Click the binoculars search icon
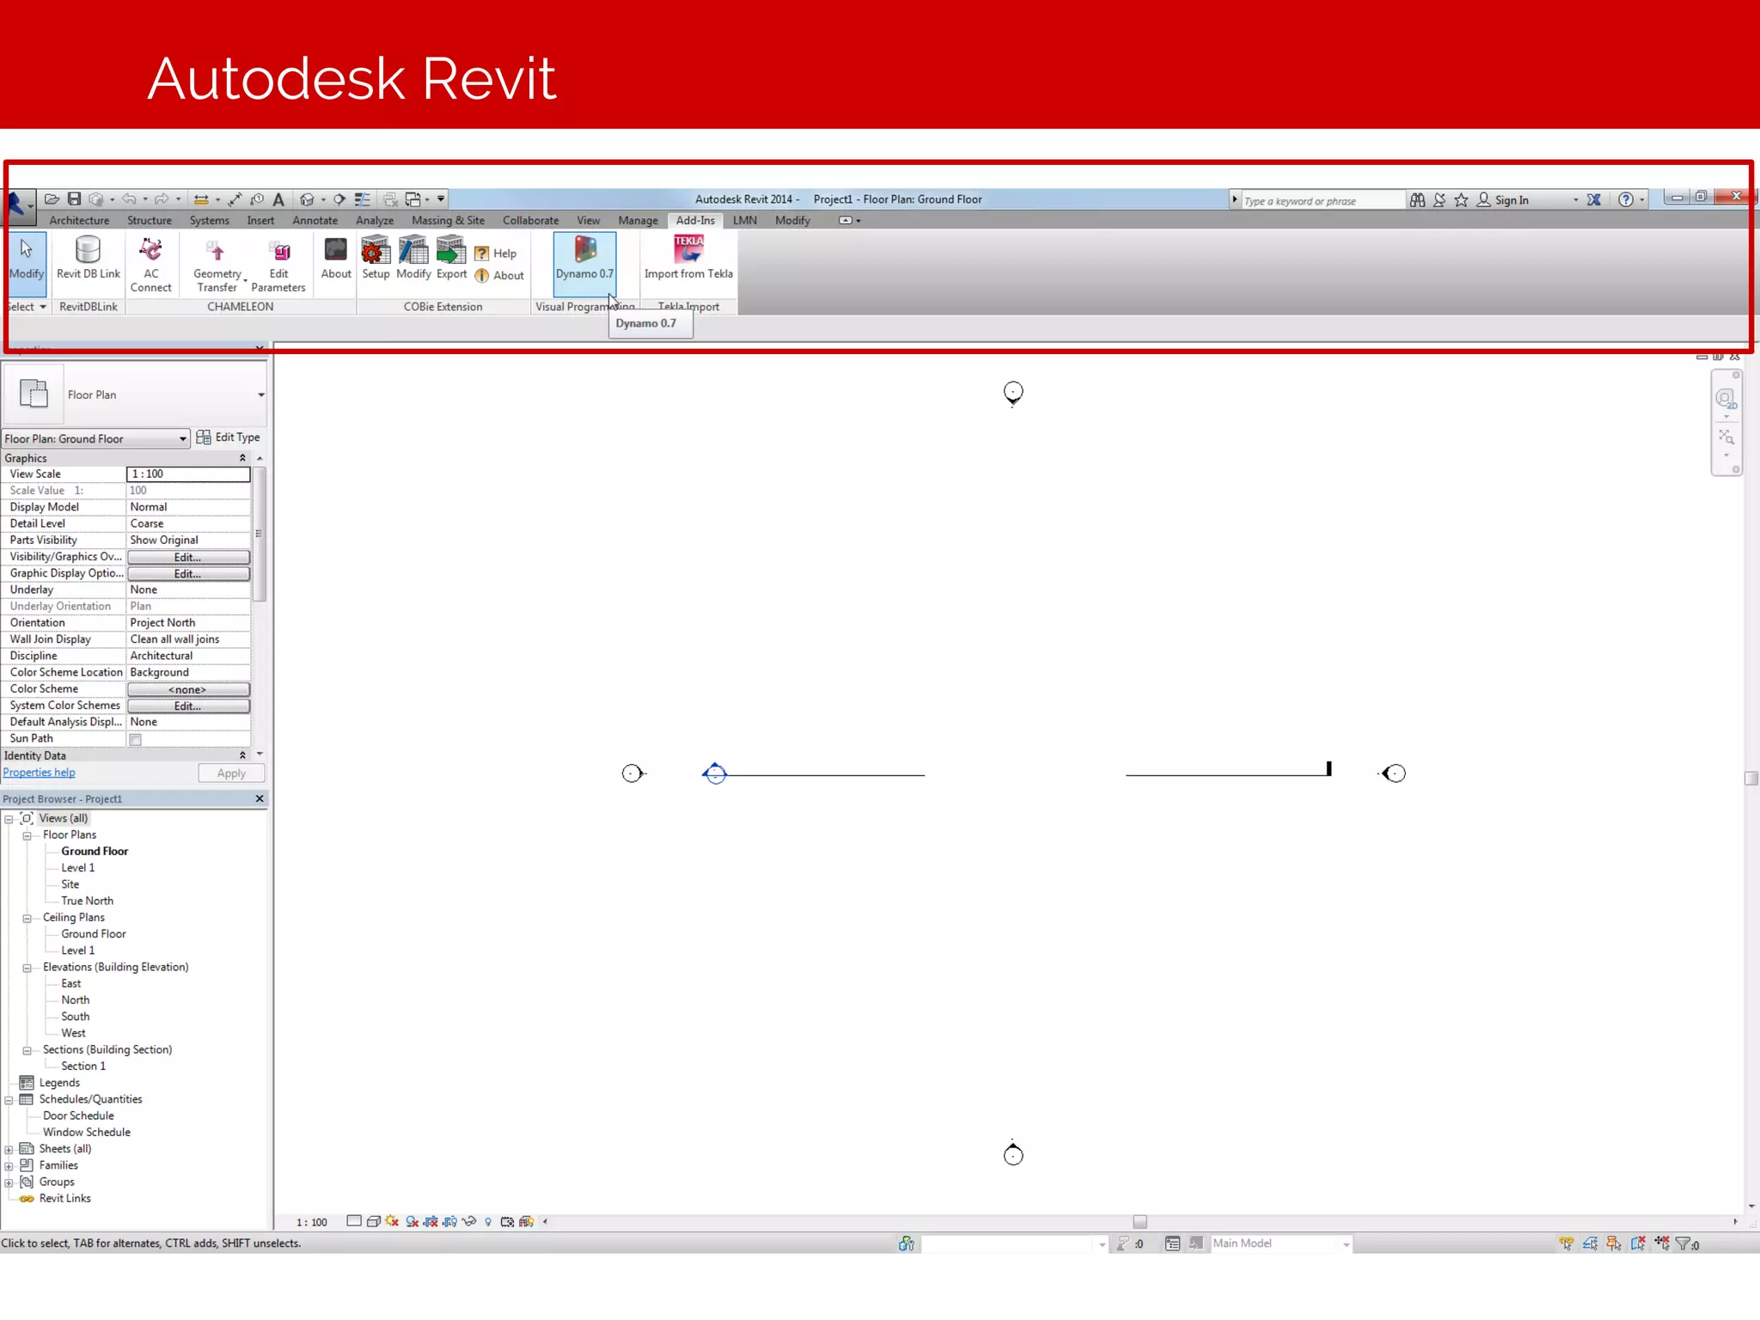 tap(1417, 199)
